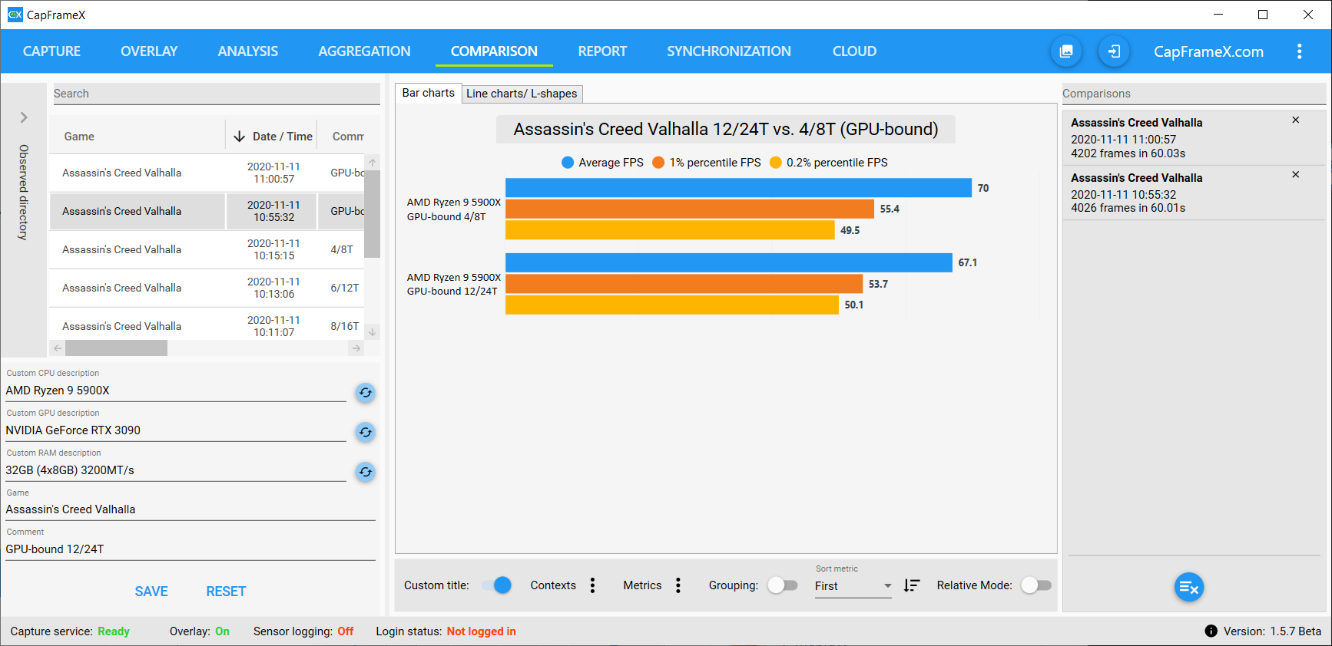
Task: Click the 67.1 FPS average bar for 12/24T
Action: coord(729,262)
